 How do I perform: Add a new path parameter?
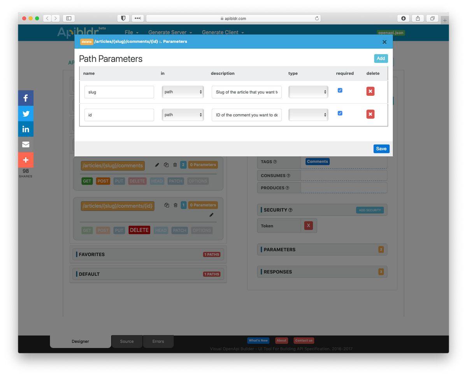(381, 58)
